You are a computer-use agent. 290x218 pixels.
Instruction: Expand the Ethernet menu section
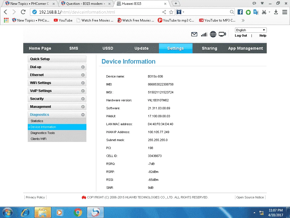click(x=57, y=75)
